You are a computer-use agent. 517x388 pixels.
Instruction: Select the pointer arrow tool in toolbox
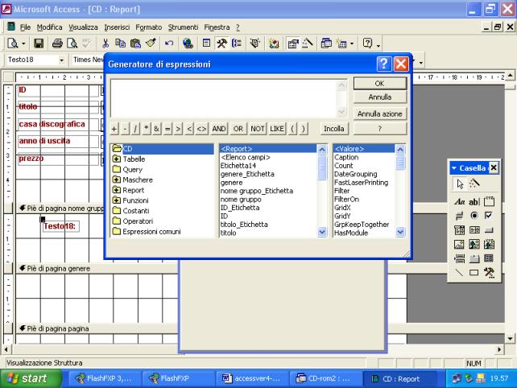460,184
